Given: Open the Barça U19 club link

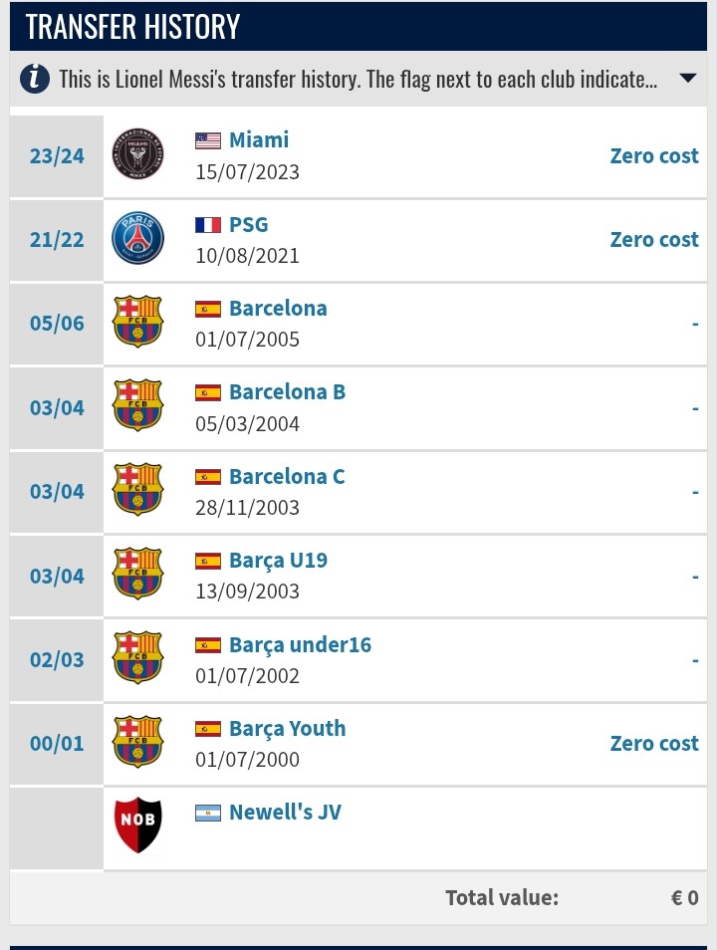Looking at the screenshot, I should (x=278, y=561).
